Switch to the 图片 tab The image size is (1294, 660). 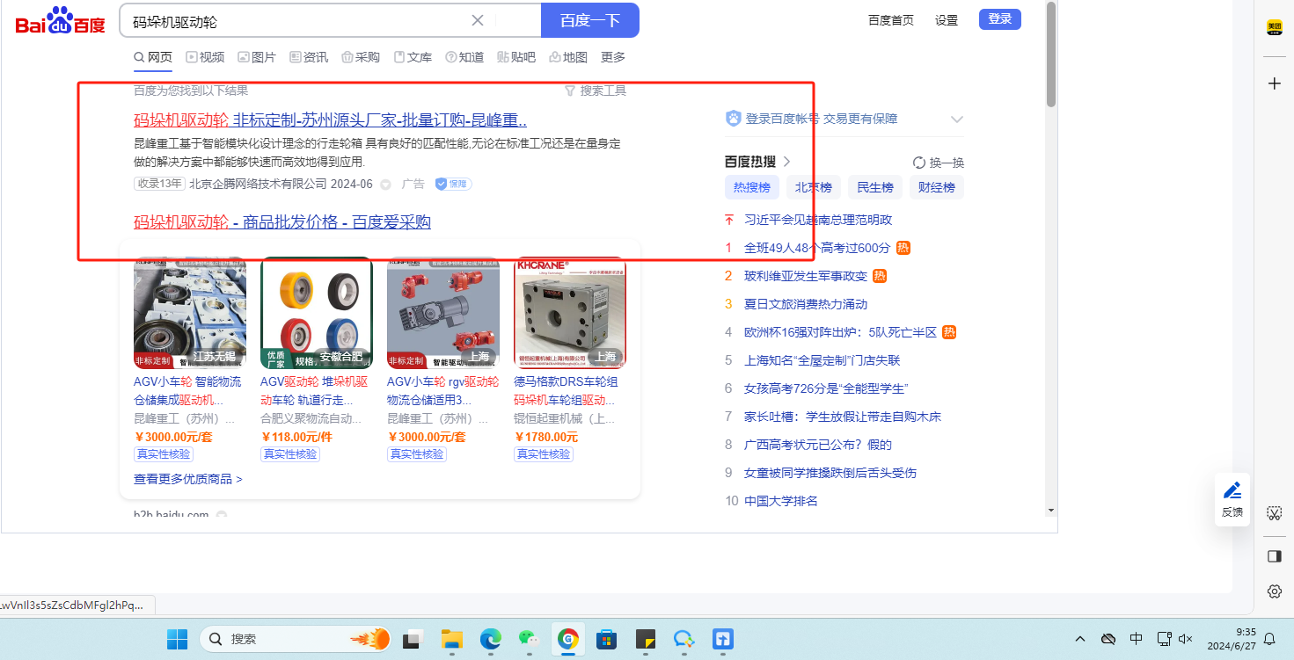(256, 57)
